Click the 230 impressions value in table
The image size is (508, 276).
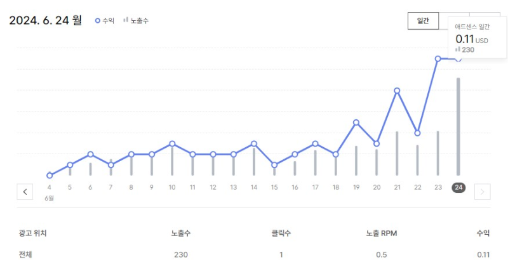pos(181,254)
